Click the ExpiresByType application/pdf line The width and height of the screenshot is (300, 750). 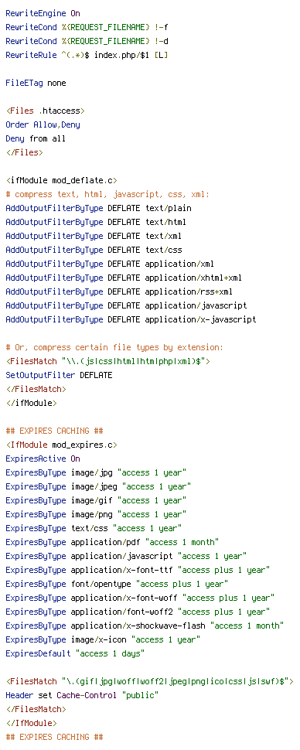(112, 542)
